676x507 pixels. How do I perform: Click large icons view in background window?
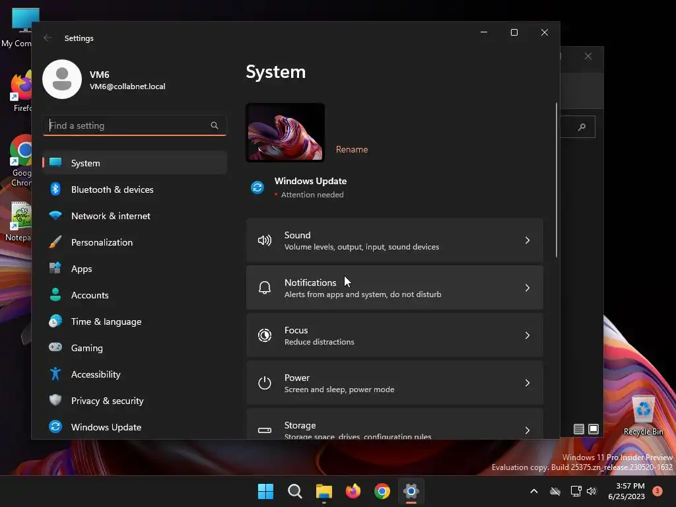[x=593, y=429]
